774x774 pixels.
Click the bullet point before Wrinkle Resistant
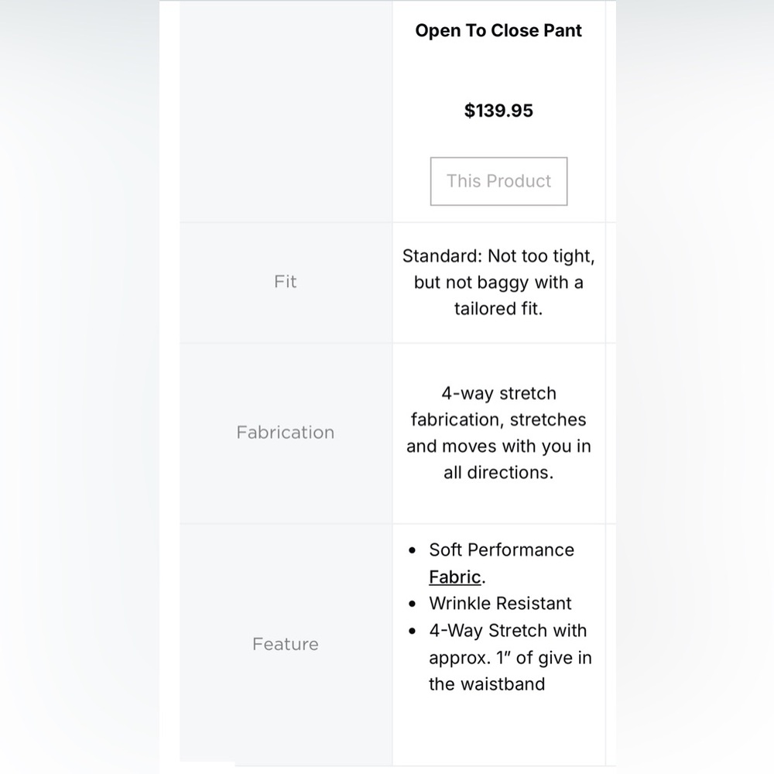point(413,604)
